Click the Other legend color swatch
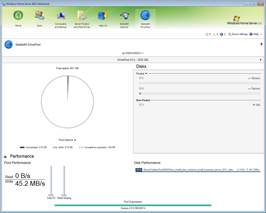Image resolution: width=266 pixels, height=213 pixels. (x=55, y=148)
